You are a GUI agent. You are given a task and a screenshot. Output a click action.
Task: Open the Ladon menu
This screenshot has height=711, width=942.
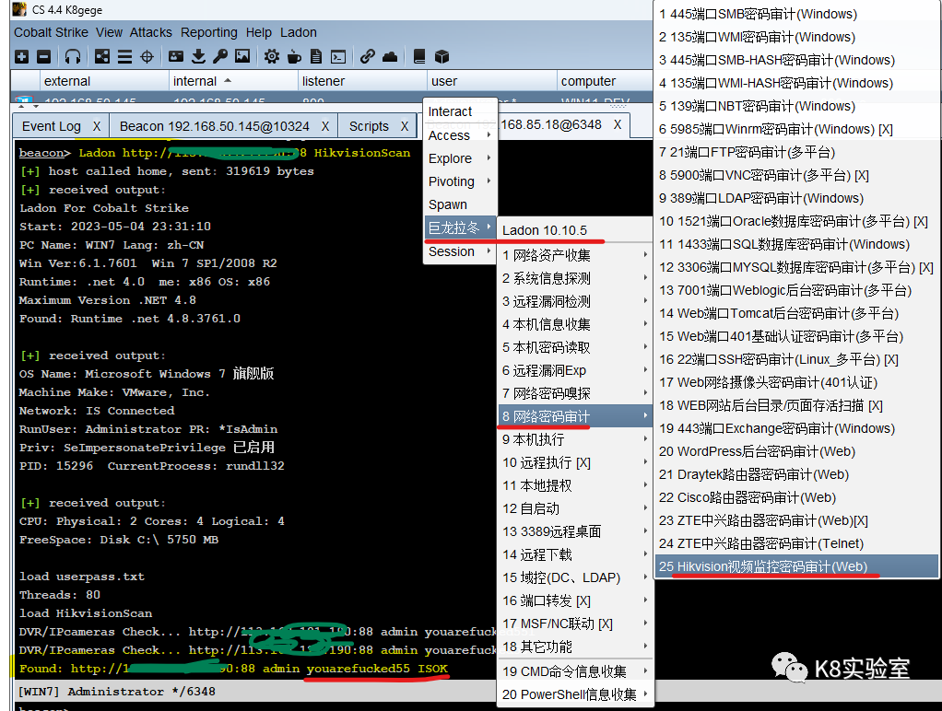(x=299, y=32)
